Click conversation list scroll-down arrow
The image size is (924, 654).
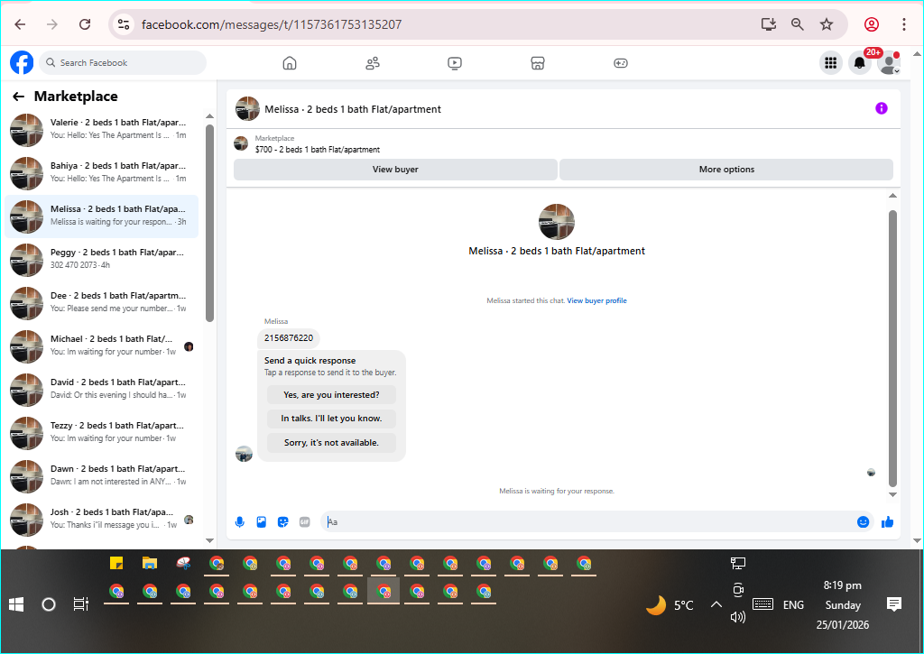[x=209, y=540]
